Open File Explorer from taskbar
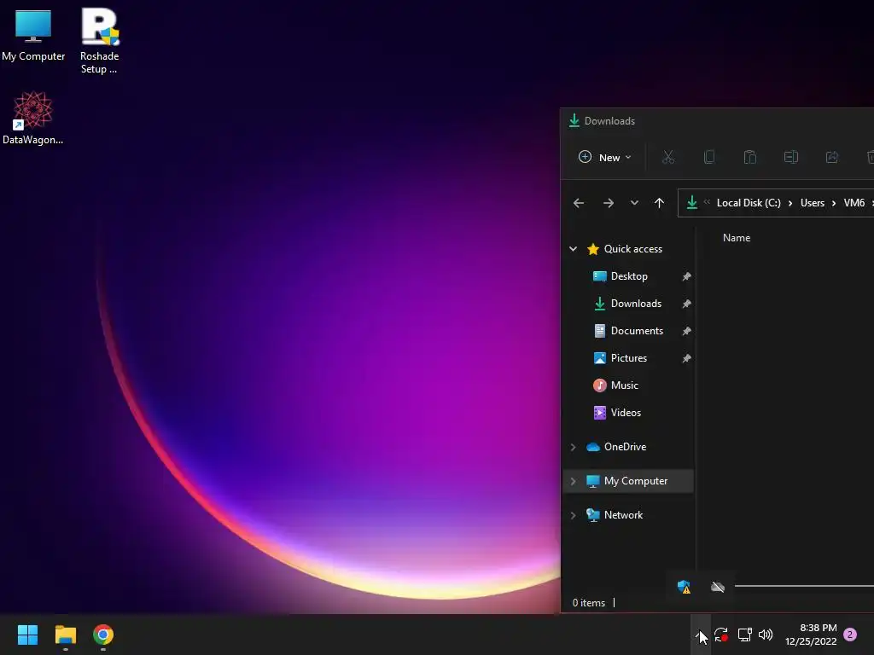874x655 pixels. coord(65,635)
